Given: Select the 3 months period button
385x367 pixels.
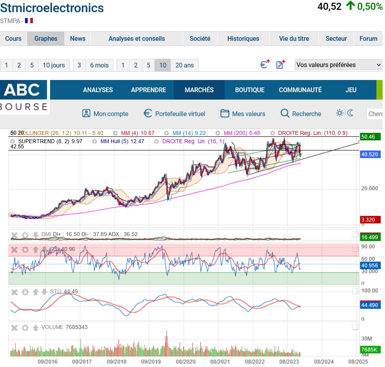Looking at the screenshot, I should 79,65.
